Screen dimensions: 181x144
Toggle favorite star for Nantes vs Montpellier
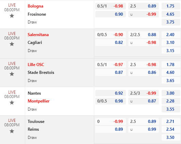pyautogui.click(x=12, y=102)
